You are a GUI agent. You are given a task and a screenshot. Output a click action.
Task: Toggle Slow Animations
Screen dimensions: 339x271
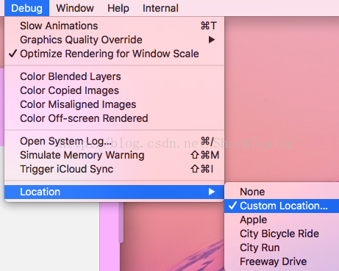tap(114, 26)
